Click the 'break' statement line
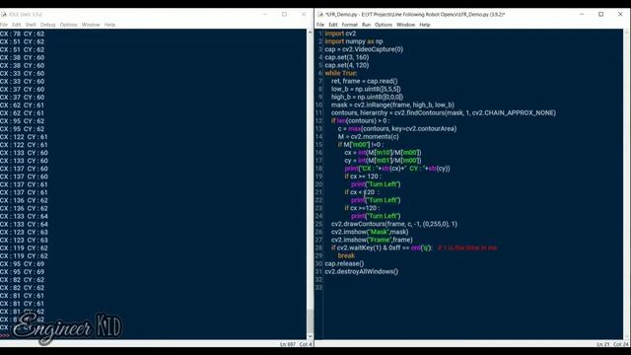 tap(346, 255)
